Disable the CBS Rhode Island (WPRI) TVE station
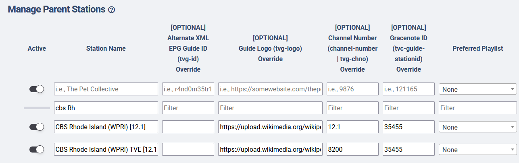 point(37,150)
